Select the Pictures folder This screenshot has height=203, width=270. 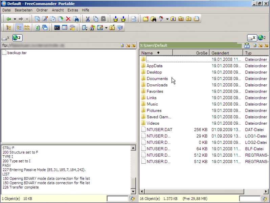pyautogui.click(x=154, y=110)
